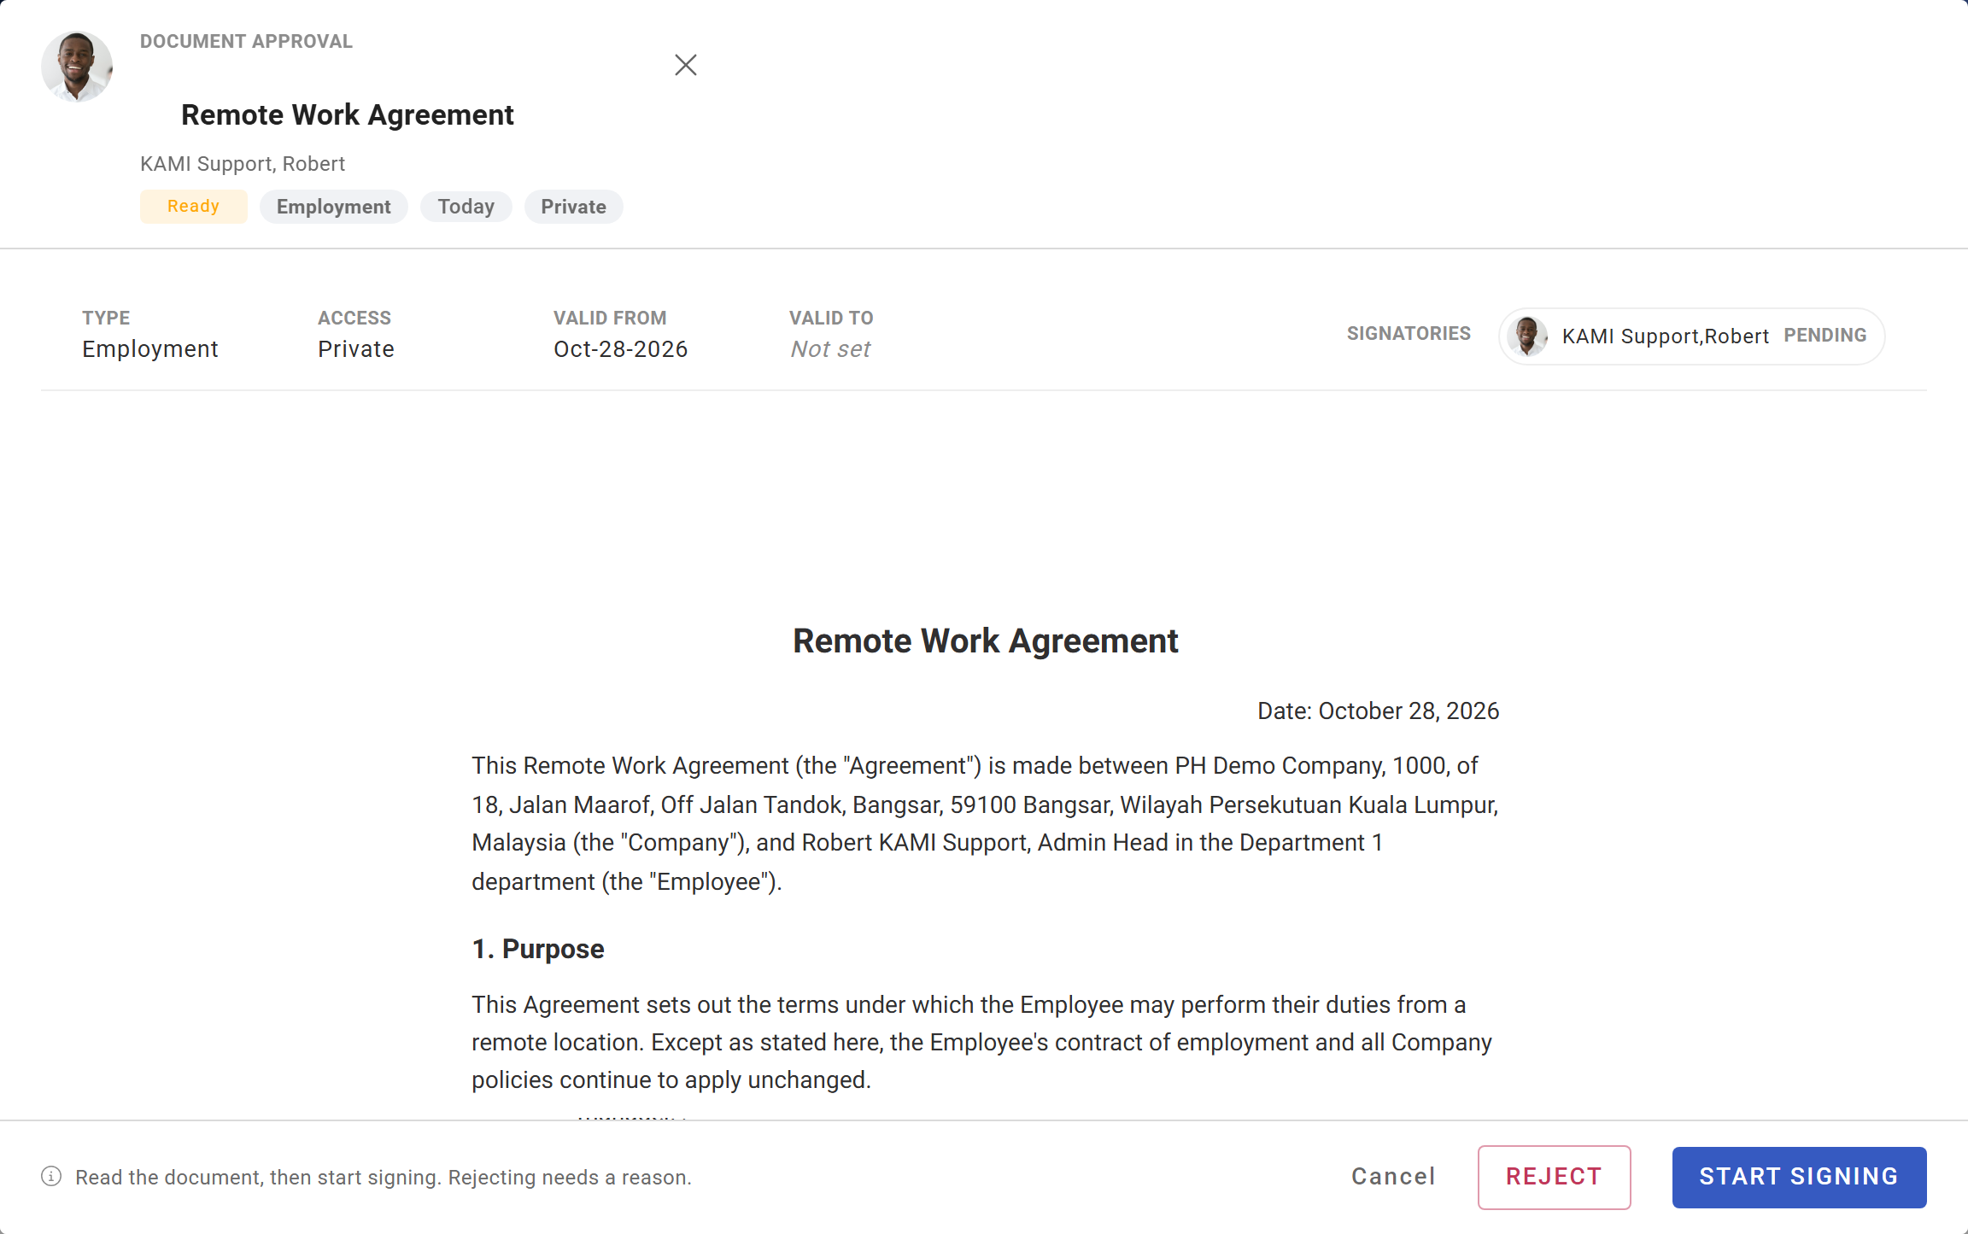The image size is (1968, 1234).
Task: Click the Type value Employment
Action: [150, 349]
